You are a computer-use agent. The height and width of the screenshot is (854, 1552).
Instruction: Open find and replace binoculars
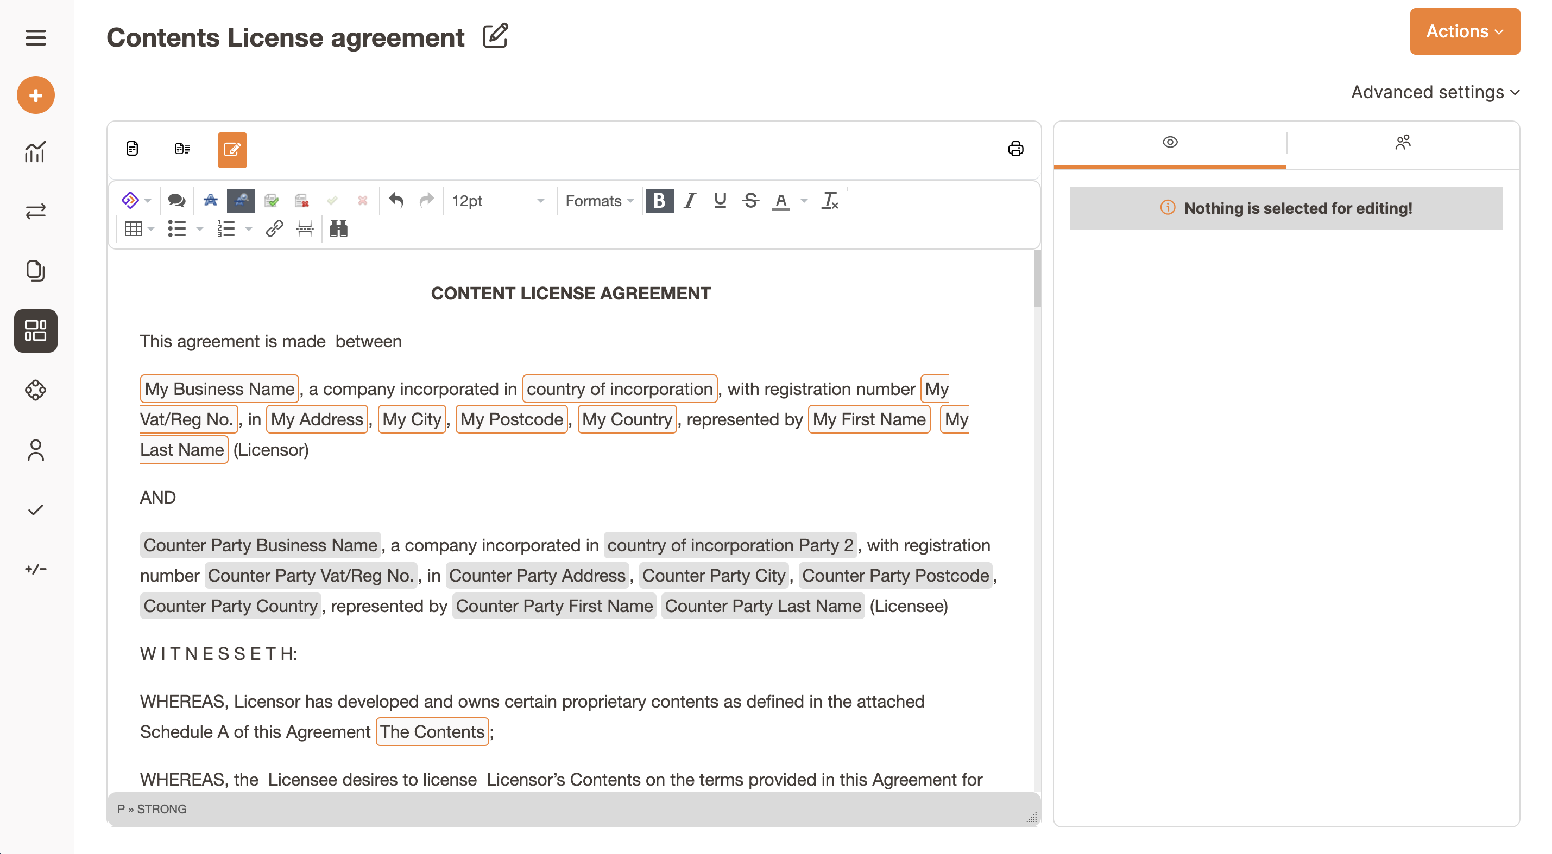(x=339, y=229)
